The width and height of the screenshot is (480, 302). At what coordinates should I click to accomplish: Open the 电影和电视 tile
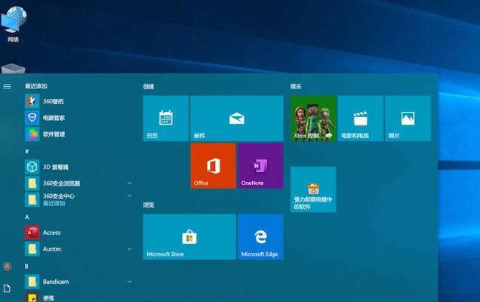(360, 119)
